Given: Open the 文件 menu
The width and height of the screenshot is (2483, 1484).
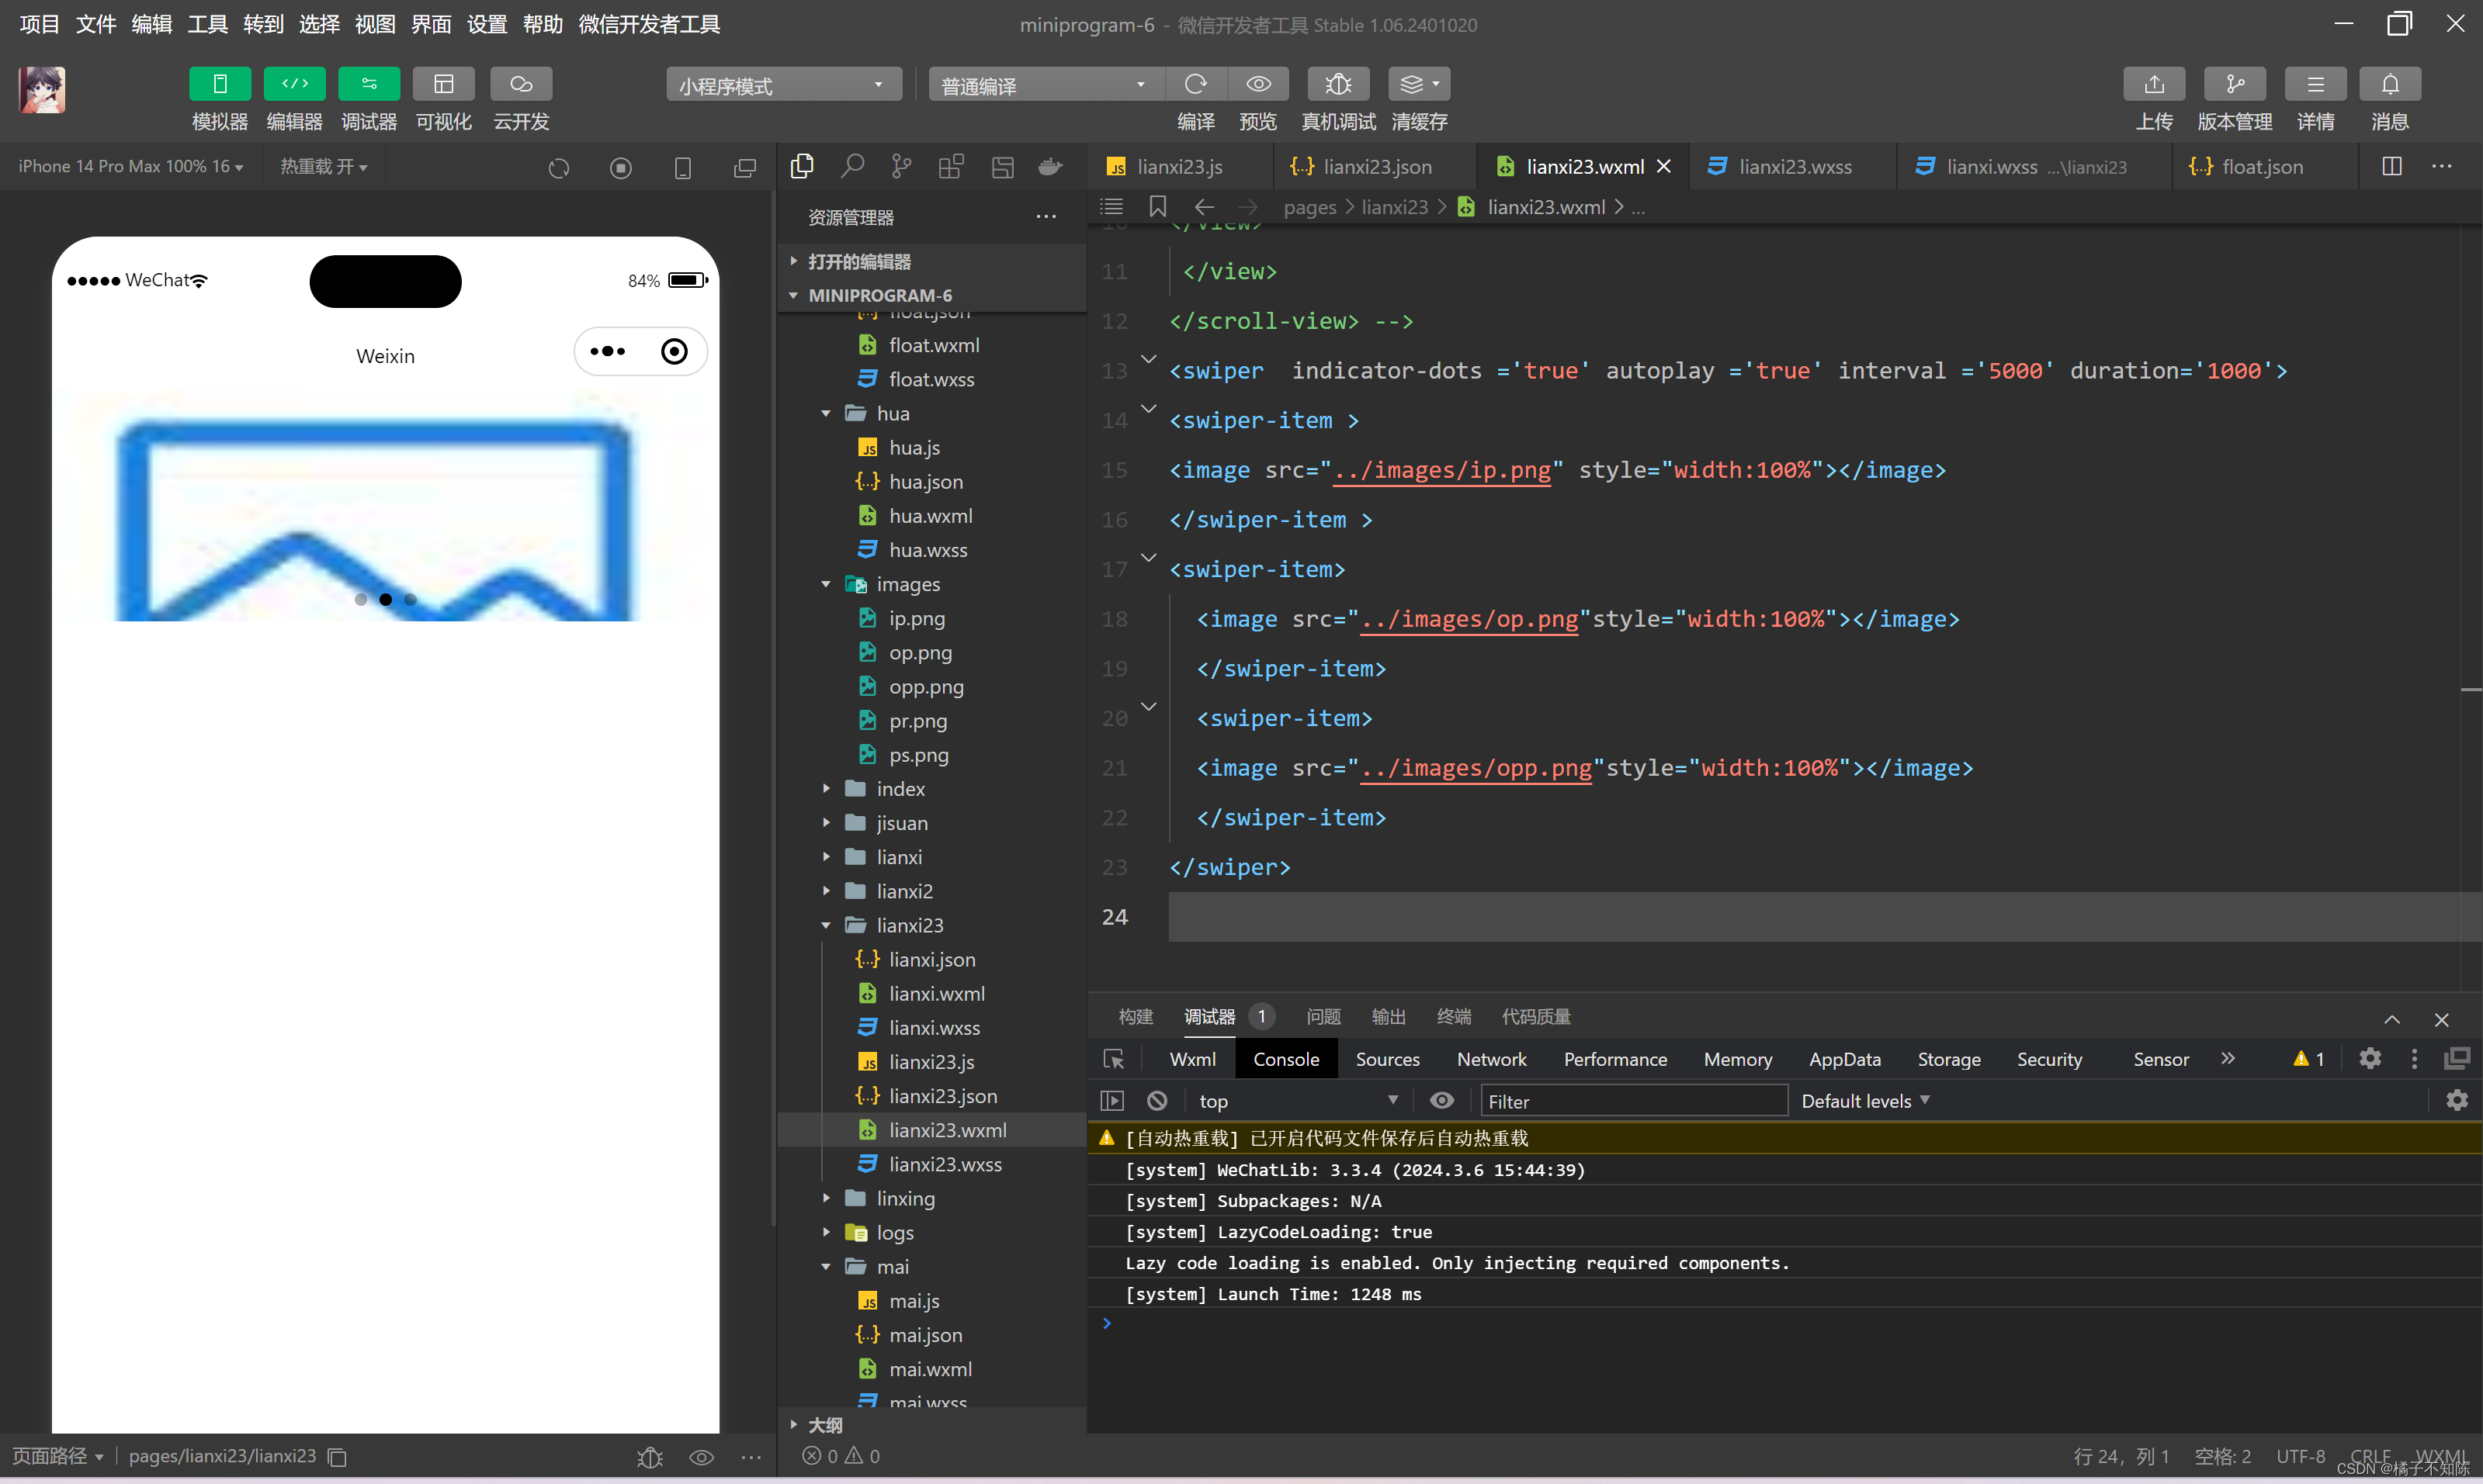Looking at the screenshot, I should [x=95, y=24].
